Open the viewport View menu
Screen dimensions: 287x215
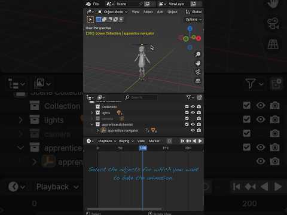click(135, 12)
